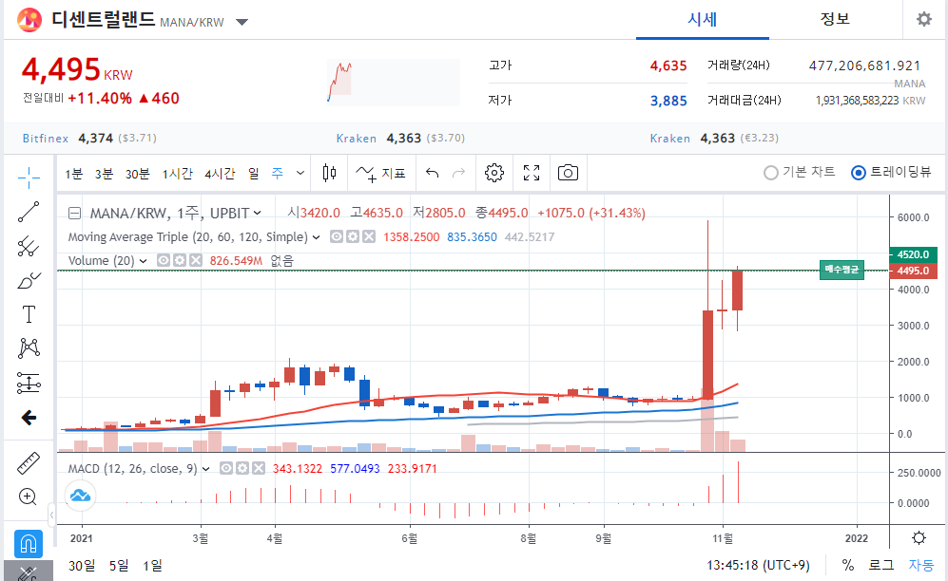The height and width of the screenshot is (581, 948).
Task: Select the ruler measure tool
Action: coord(29,462)
